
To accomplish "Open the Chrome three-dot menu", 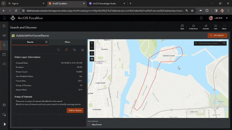I will (x=228, y=11).
